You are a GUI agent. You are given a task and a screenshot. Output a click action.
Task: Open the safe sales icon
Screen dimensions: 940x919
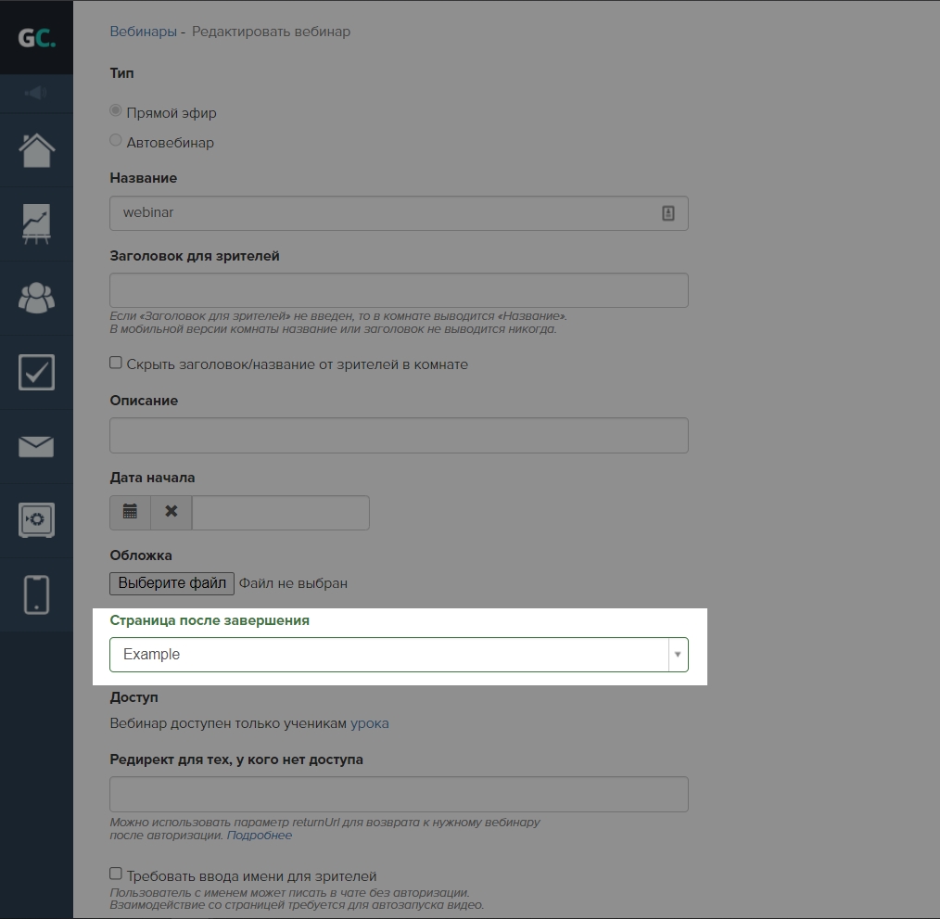pos(36,520)
